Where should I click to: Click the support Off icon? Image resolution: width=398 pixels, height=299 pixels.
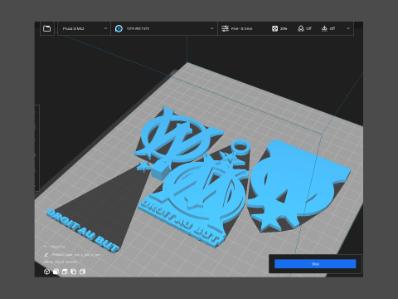click(x=301, y=28)
